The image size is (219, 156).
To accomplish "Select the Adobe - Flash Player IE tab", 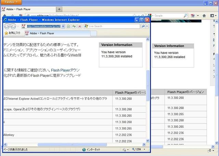I will click(x=57, y=33).
